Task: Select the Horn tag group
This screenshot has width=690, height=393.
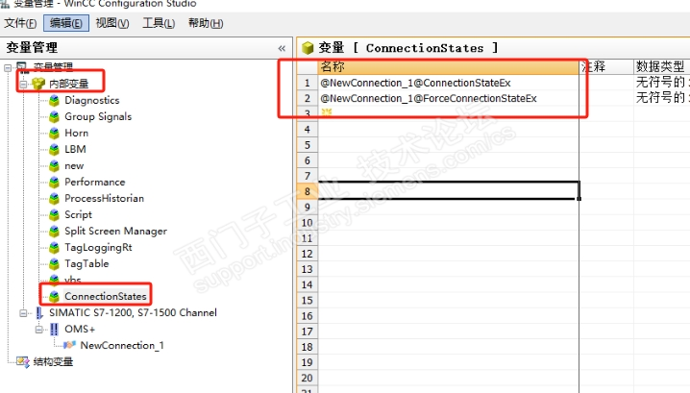Action: click(77, 133)
